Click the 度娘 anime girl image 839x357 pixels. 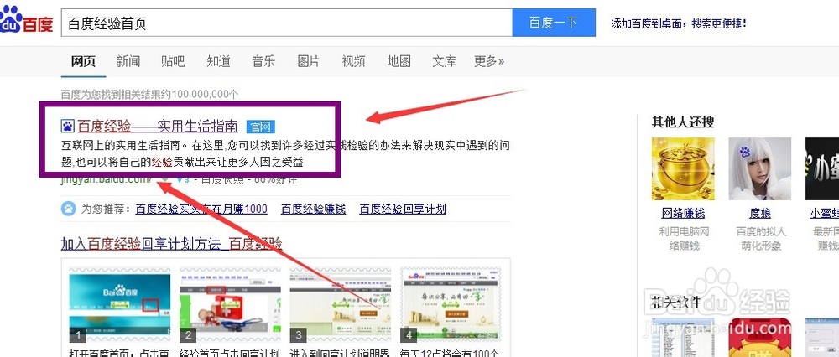click(x=760, y=169)
